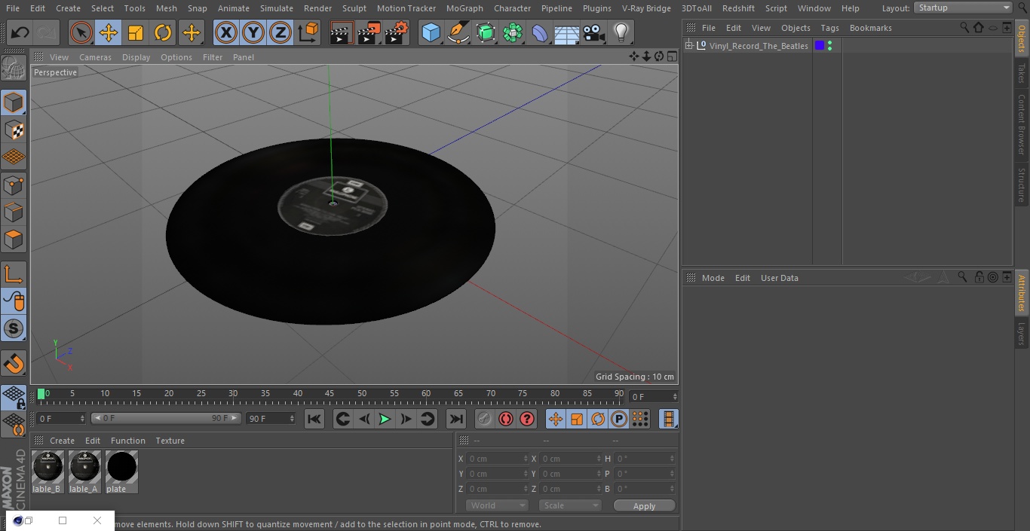Click the timeline frame 45 marker

(x=330, y=394)
